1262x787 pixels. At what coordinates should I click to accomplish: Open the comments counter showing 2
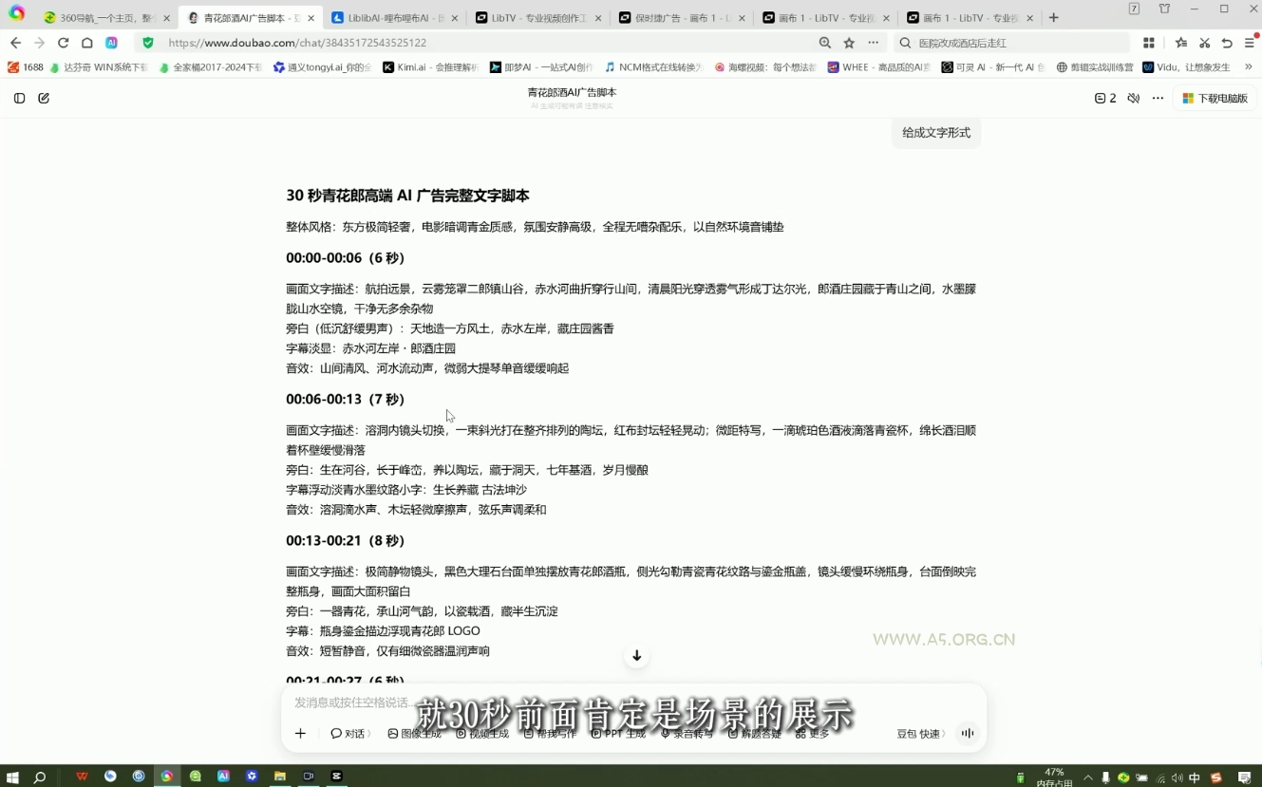[1105, 98]
